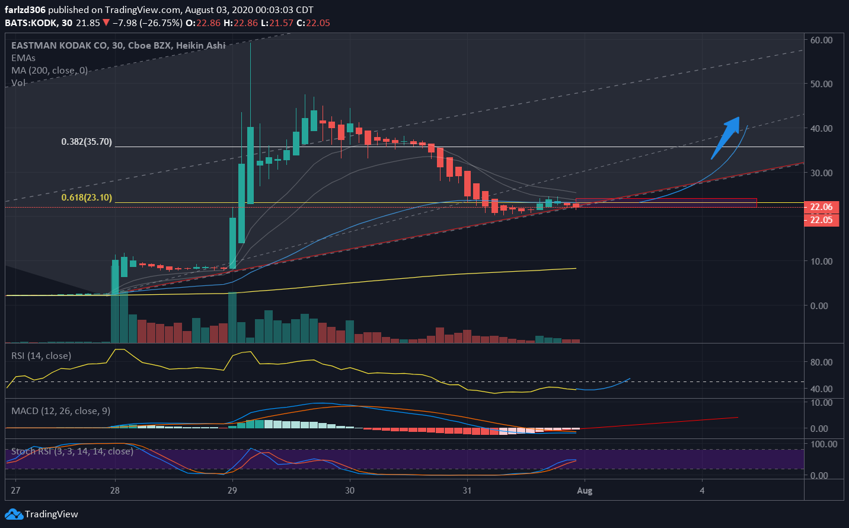
Task: Click the MA (200, close, 0) indicator label
Action: 49,70
